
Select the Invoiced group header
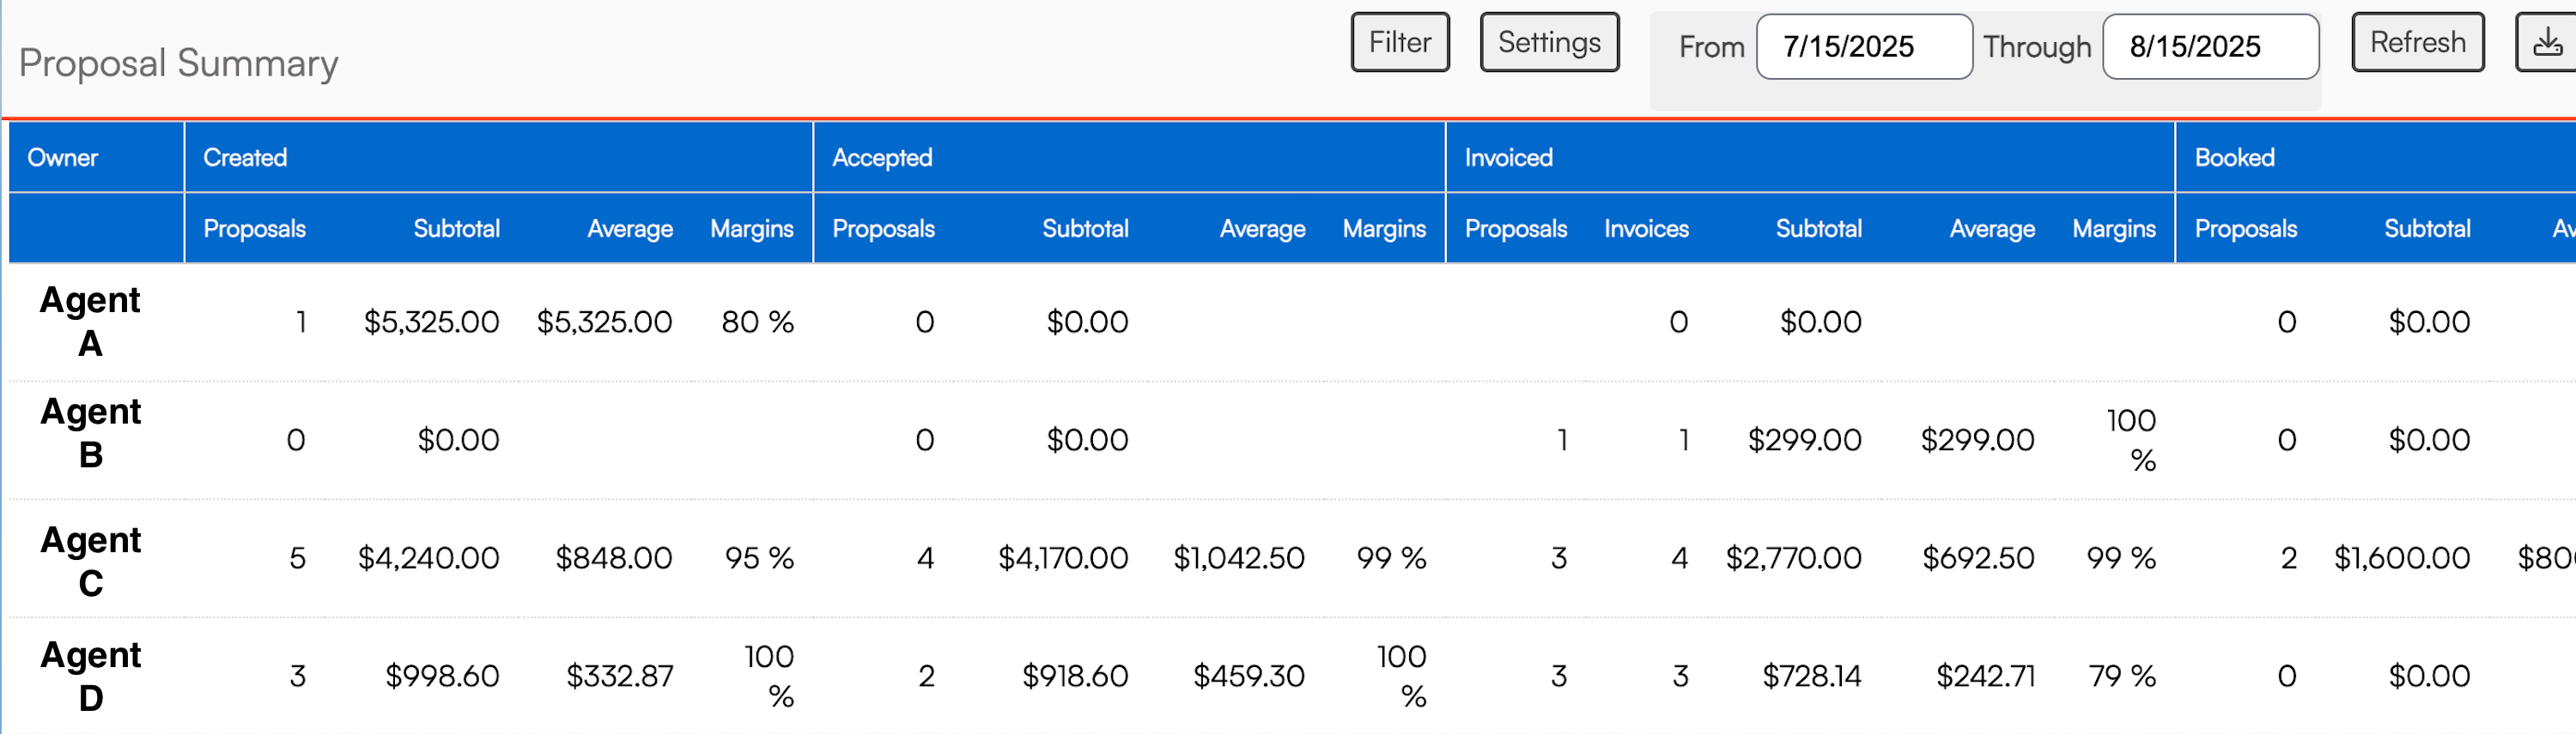[1508, 158]
